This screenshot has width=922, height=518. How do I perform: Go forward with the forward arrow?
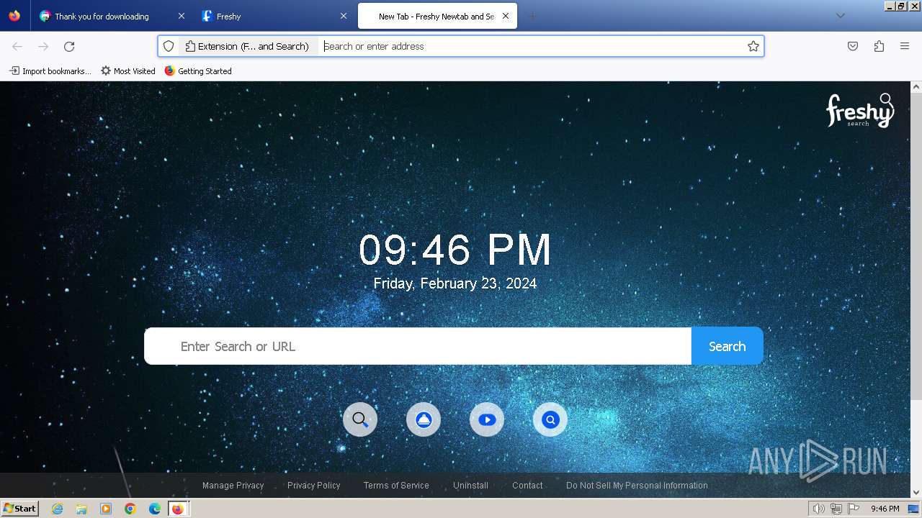43,46
